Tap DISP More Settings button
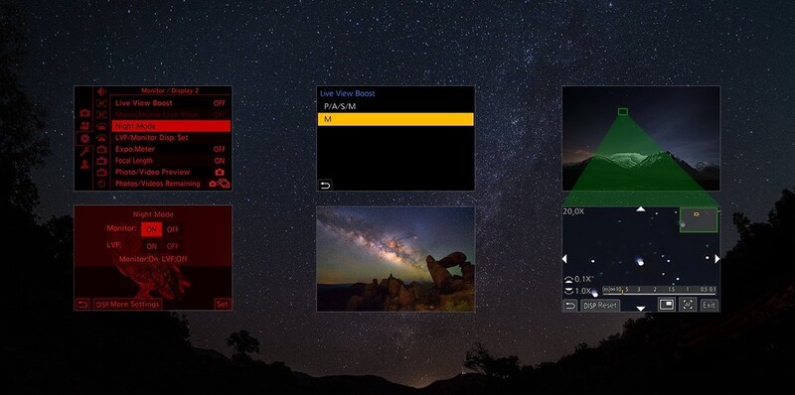This screenshot has height=395, width=795. [x=128, y=305]
